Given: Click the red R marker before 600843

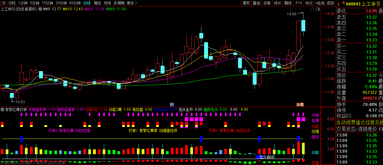Looking at the screenshot, I should (x=344, y=3).
